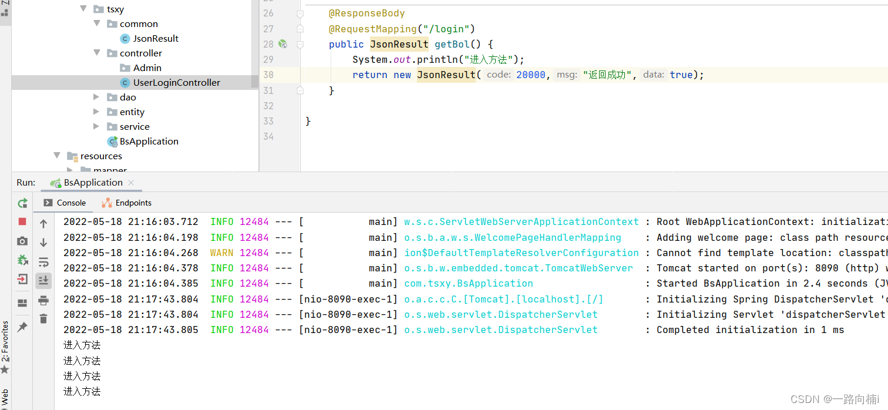The width and height of the screenshot is (888, 410).
Task: Rerun BsApplication with the green rerun icon
Action: pyautogui.click(x=22, y=203)
